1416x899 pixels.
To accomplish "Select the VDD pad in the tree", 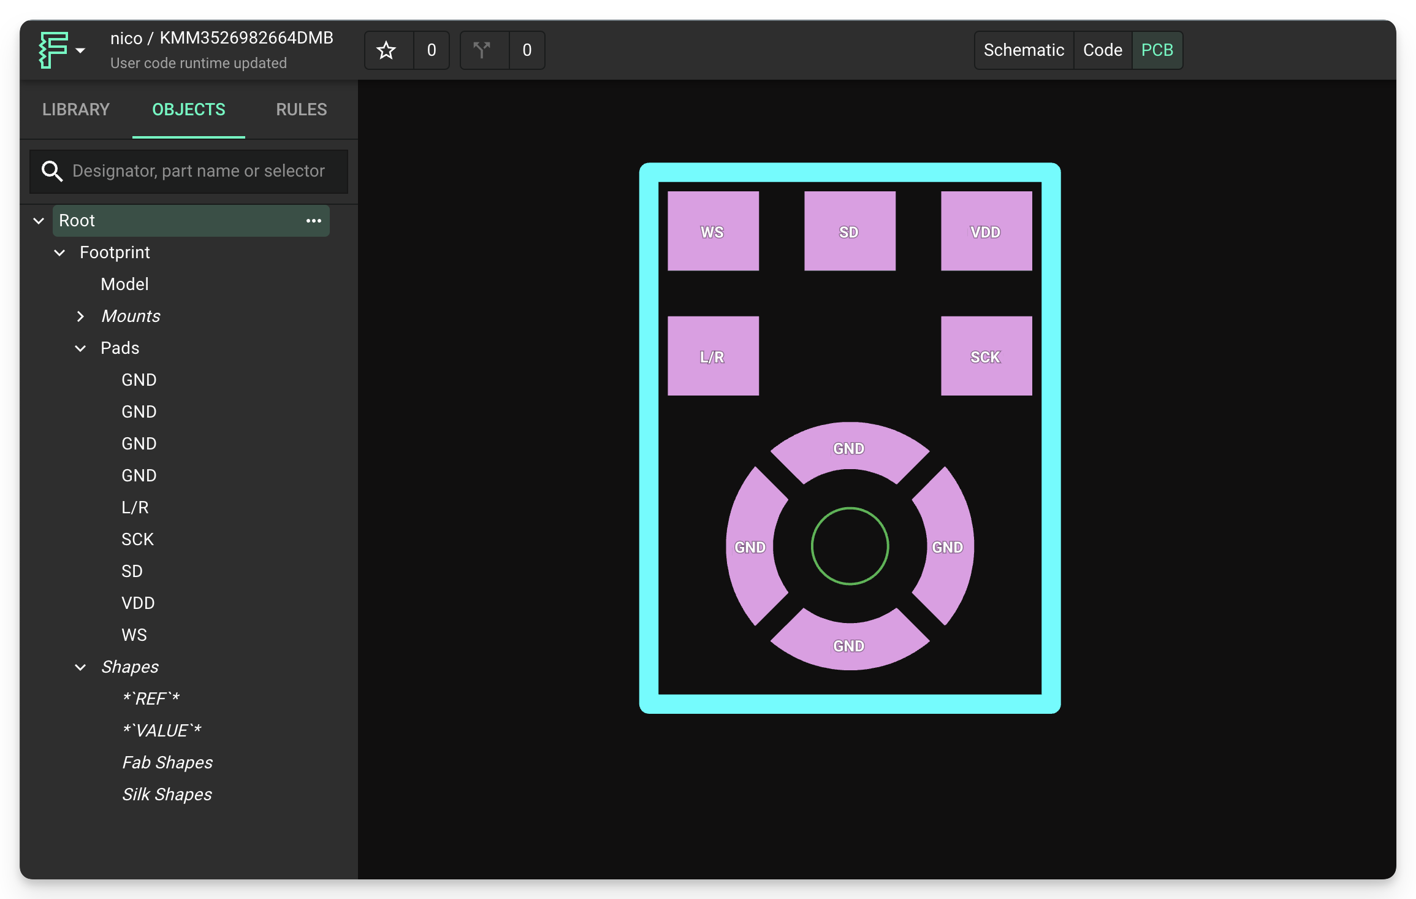I will tap(139, 603).
